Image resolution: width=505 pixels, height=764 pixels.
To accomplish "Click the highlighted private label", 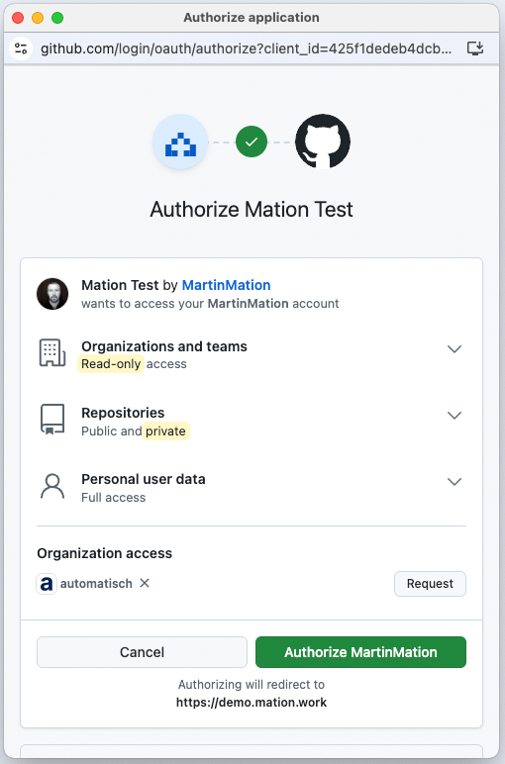I will [x=165, y=431].
